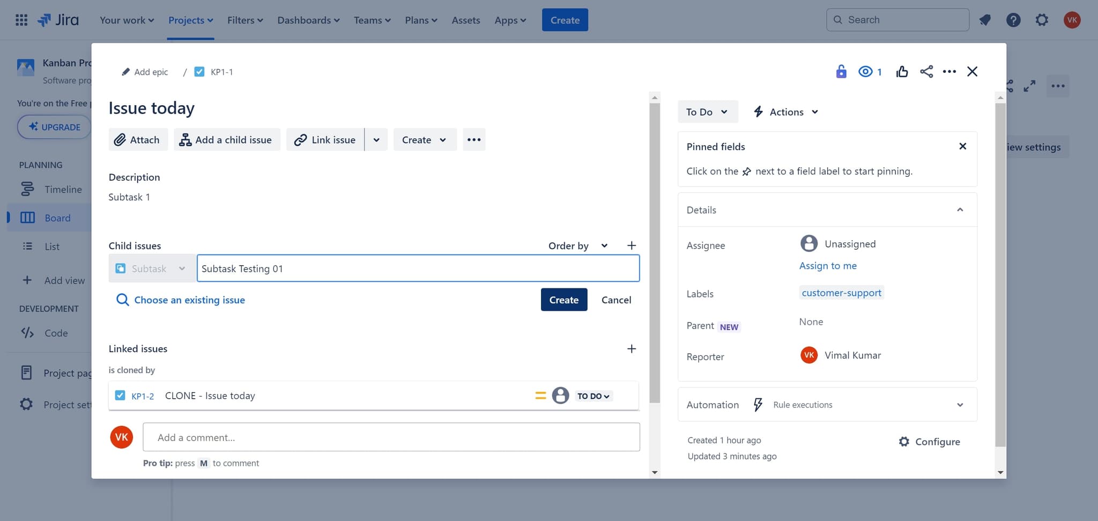1098x521 pixels.
Task: Open the Dashboards menu
Action: coord(308,20)
